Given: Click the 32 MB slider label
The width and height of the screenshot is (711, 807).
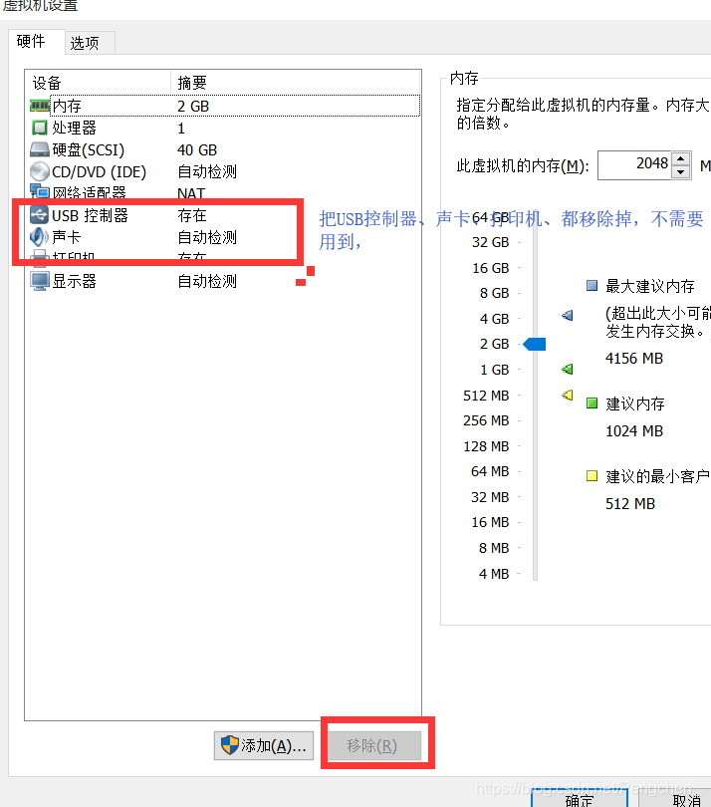Looking at the screenshot, I should [x=490, y=497].
